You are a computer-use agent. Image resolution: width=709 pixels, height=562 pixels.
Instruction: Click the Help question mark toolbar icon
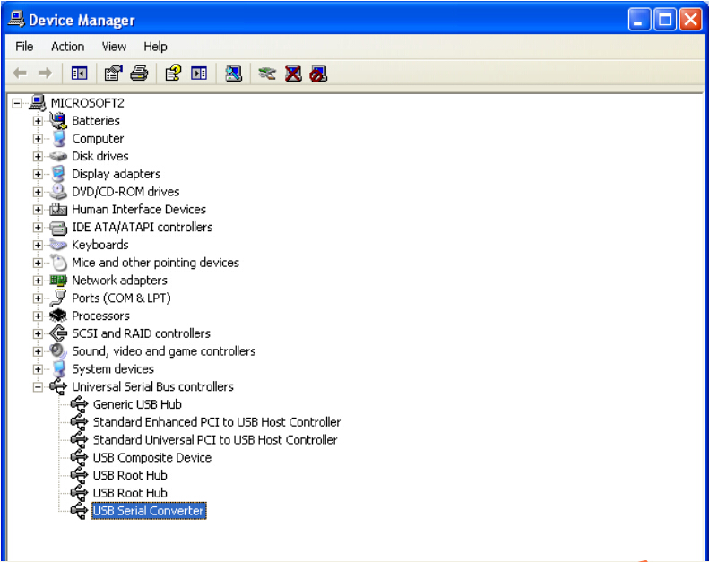tap(173, 73)
